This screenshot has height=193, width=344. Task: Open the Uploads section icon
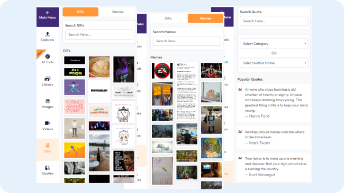[48, 34]
